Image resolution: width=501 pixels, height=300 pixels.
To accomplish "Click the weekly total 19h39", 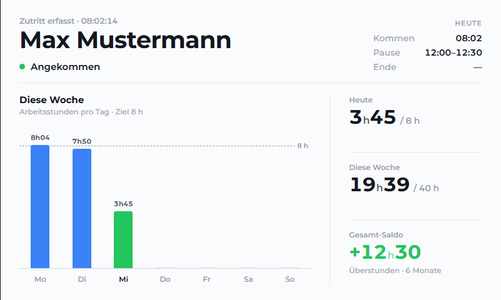I will tap(379, 184).
